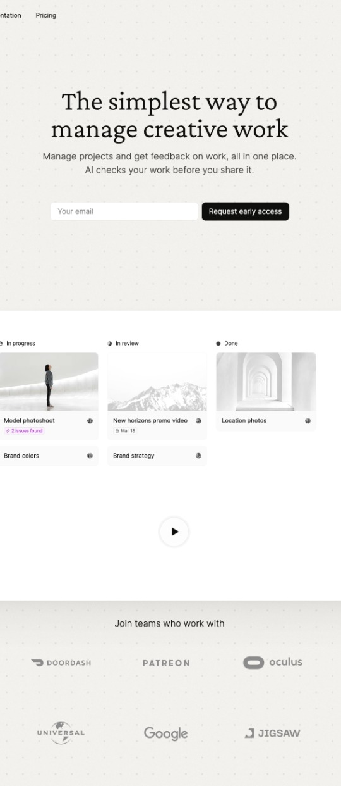Click the avatar on Location photos card
Image resolution: width=341 pixels, height=786 pixels.
tap(308, 421)
